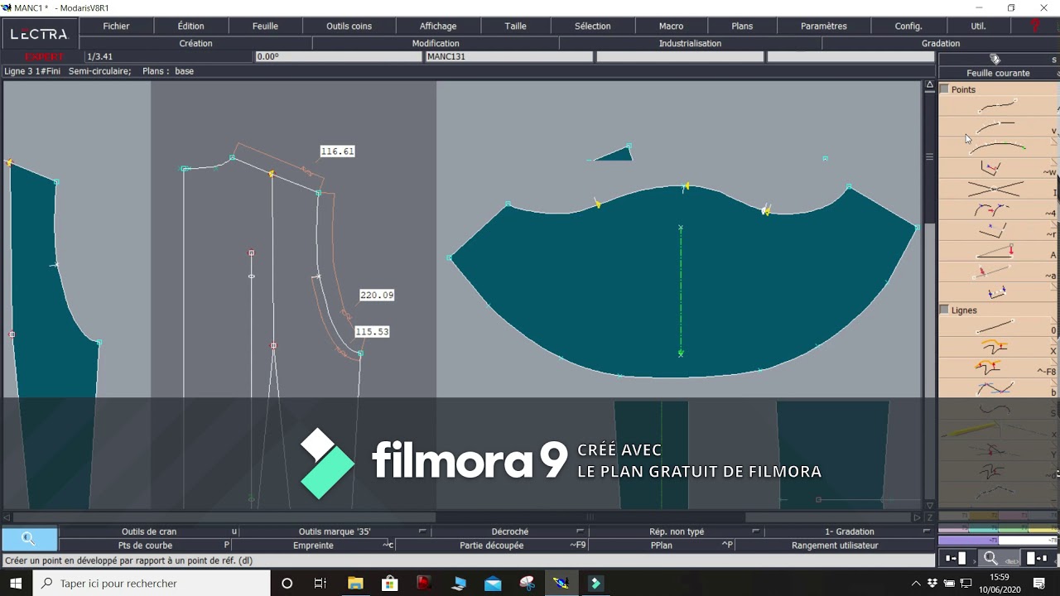The height and width of the screenshot is (596, 1060).
Task: Open the Taille menu
Action: pos(516,26)
